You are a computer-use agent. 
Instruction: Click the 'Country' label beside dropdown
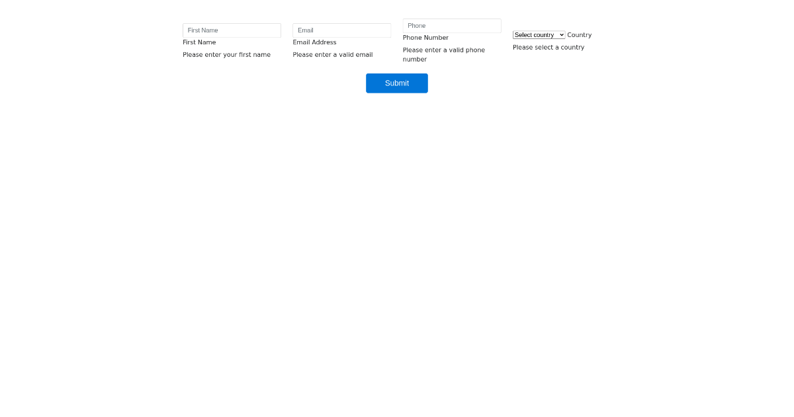(x=579, y=35)
